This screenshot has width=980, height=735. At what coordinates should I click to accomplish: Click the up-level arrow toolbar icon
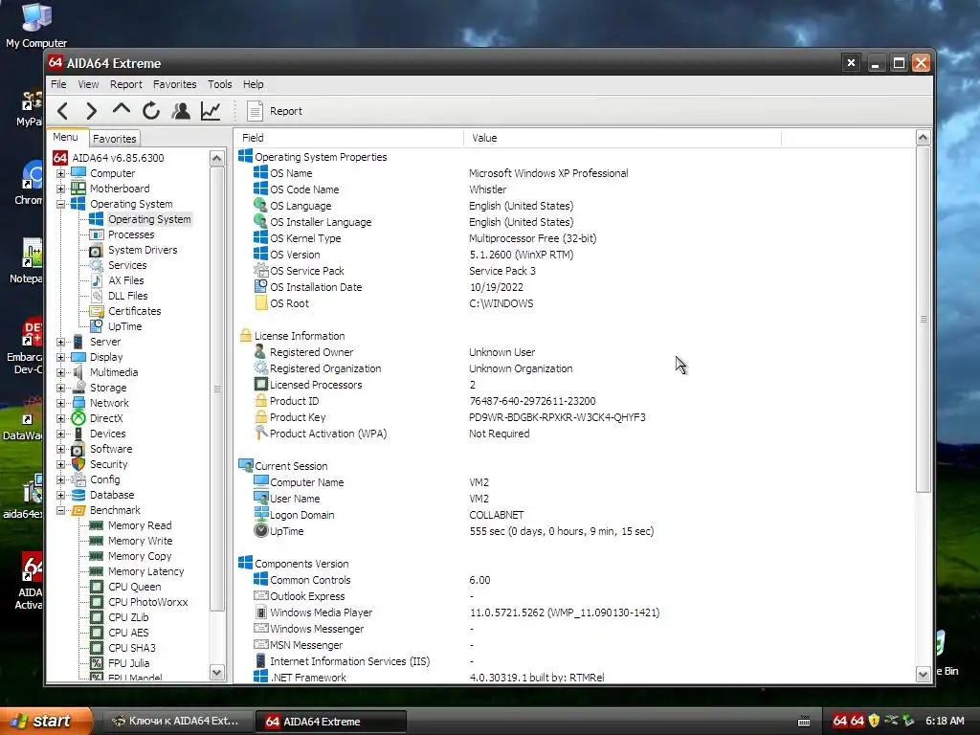(122, 110)
